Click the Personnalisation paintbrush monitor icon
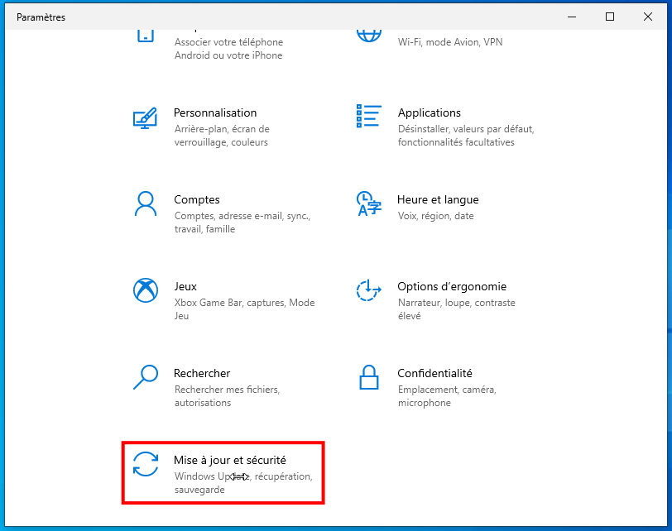This screenshot has height=531, width=672. pos(146,117)
